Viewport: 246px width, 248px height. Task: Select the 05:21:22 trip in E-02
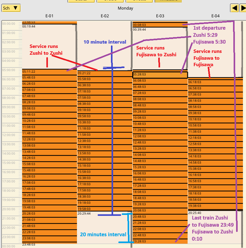point(105,74)
